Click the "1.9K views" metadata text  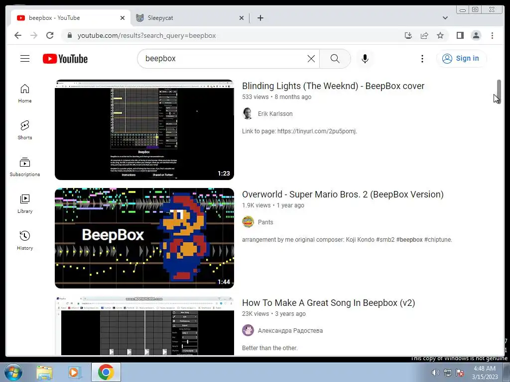tap(256, 205)
